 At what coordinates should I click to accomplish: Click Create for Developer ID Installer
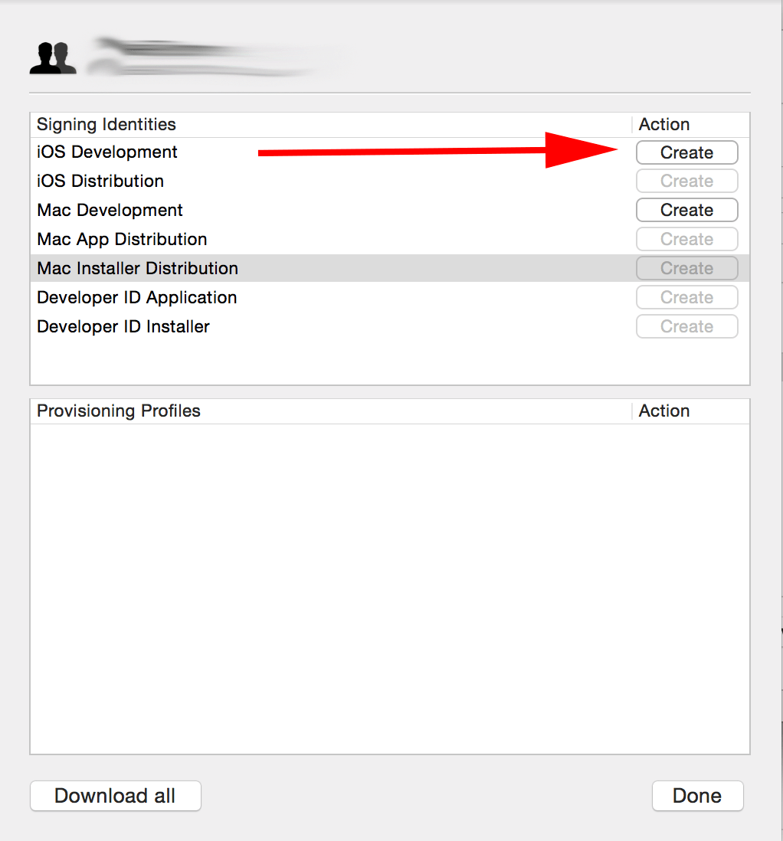point(686,326)
